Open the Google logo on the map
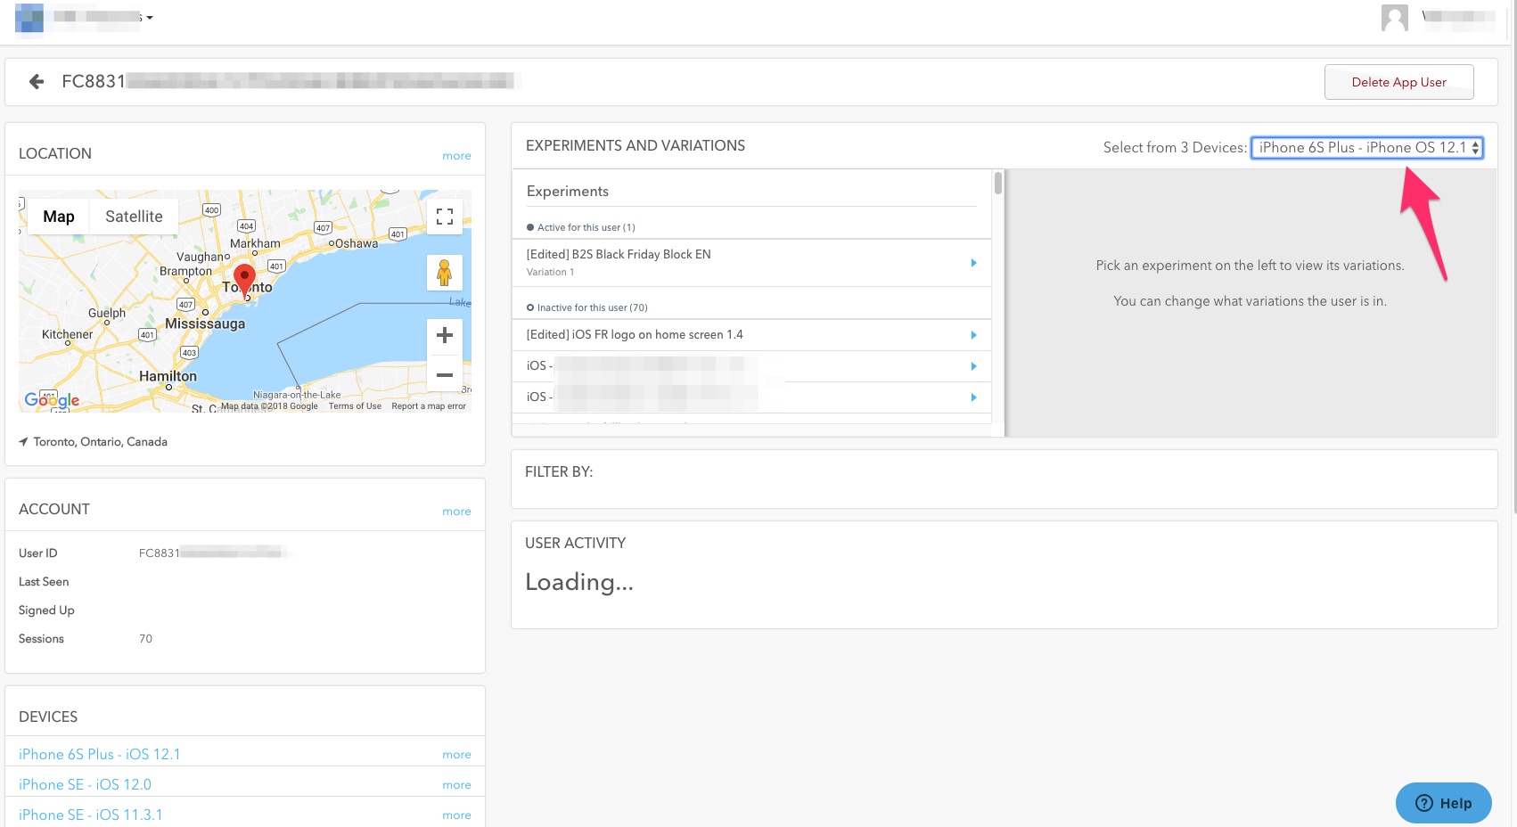 [52, 400]
